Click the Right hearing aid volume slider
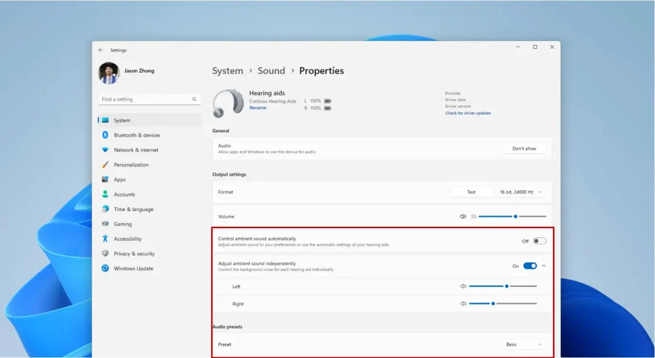Viewport: 655px width, 358px height. pos(493,303)
